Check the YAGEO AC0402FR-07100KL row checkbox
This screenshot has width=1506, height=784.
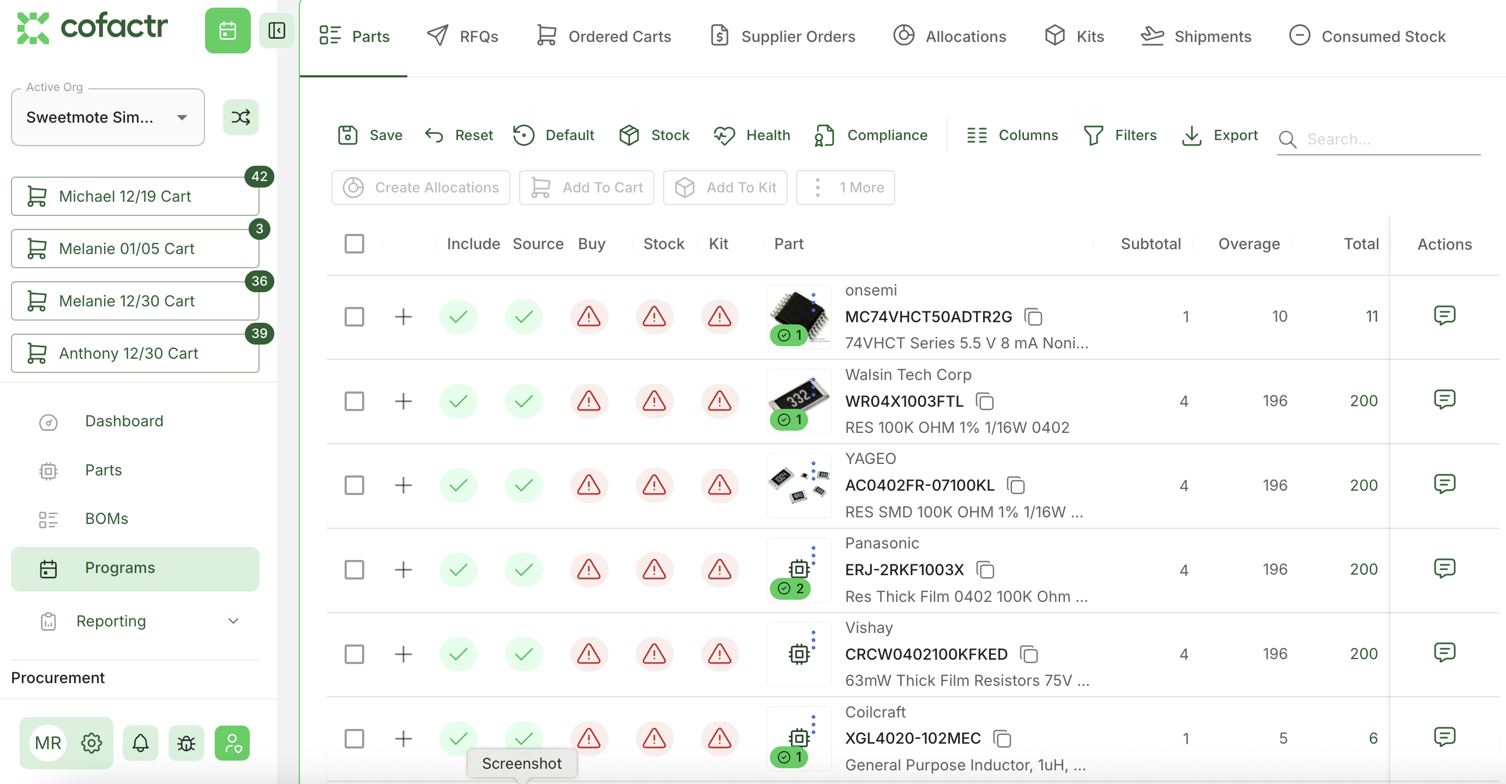point(354,485)
